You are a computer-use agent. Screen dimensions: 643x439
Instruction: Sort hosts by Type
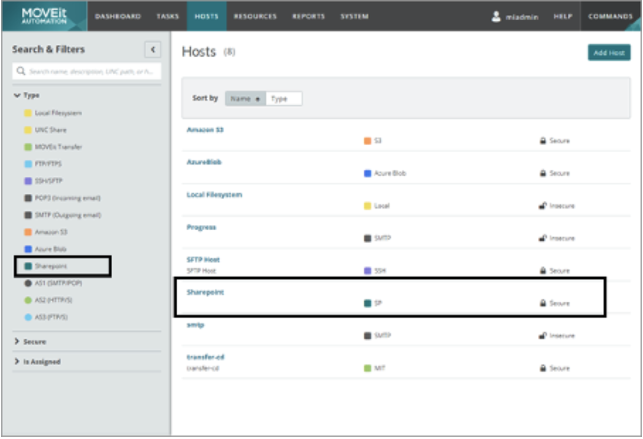[284, 99]
